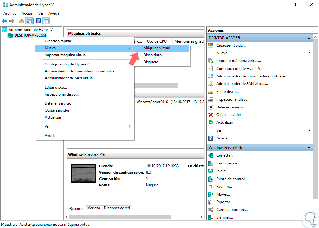Click the horizontal scrollbar right arrow

click(201, 217)
